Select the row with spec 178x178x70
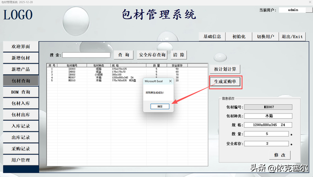Image resolution: width=313 pixels, height=177 pixels. point(127,72)
